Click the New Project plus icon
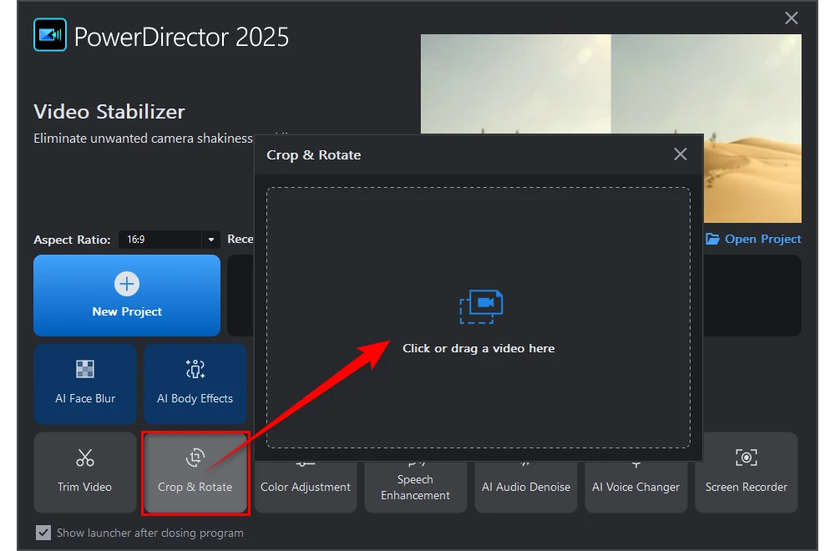Viewport: 835px width, 551px height. pos(127,285)
